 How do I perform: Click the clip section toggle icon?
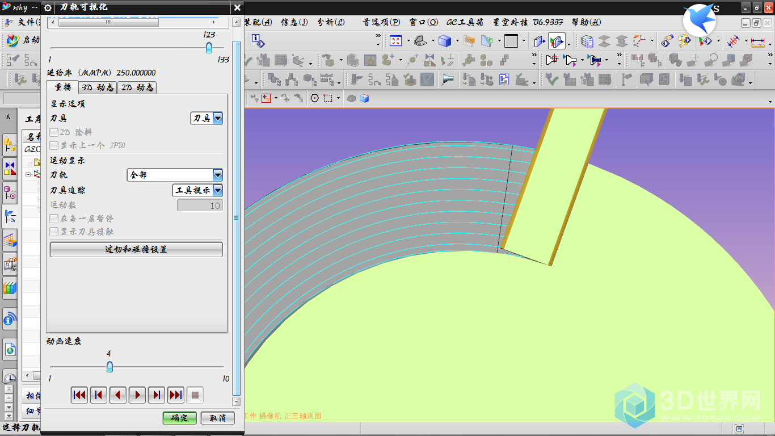coord(557,41)
